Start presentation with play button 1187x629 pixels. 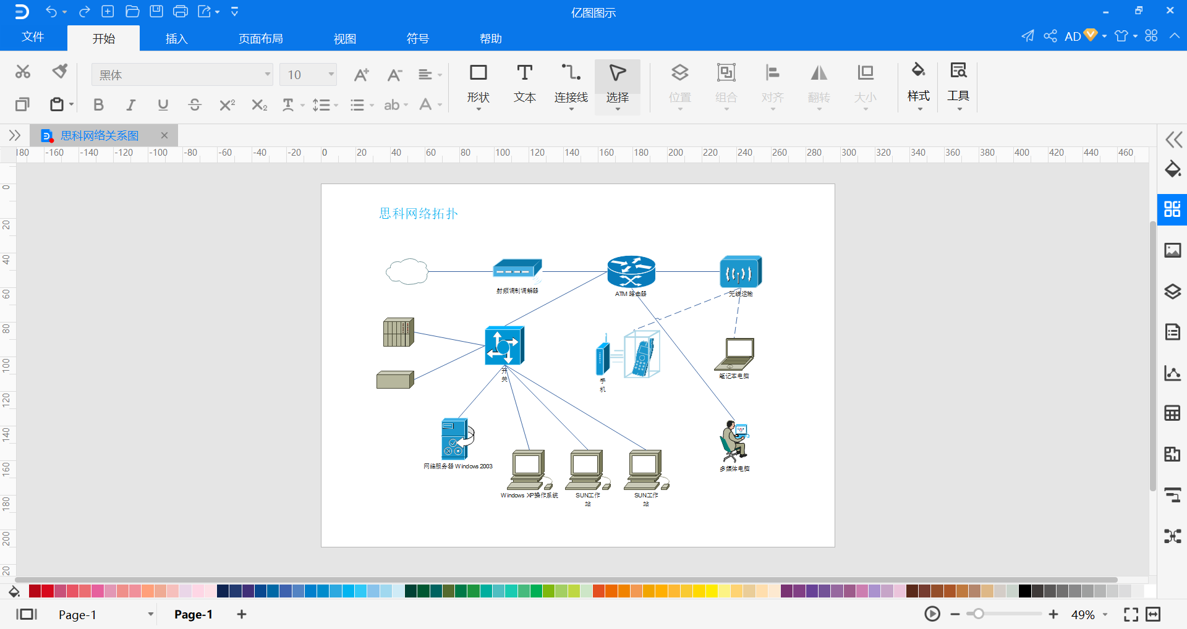932,614
